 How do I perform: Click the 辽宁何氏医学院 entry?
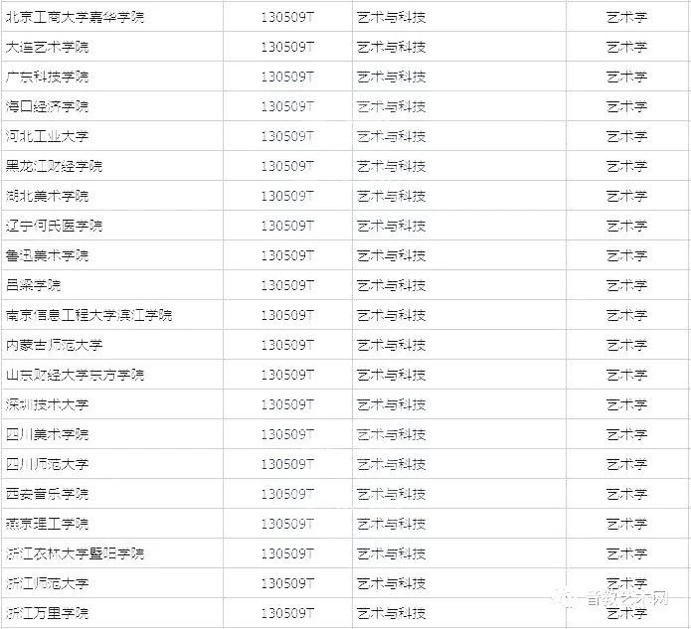[x=54, y=226]
